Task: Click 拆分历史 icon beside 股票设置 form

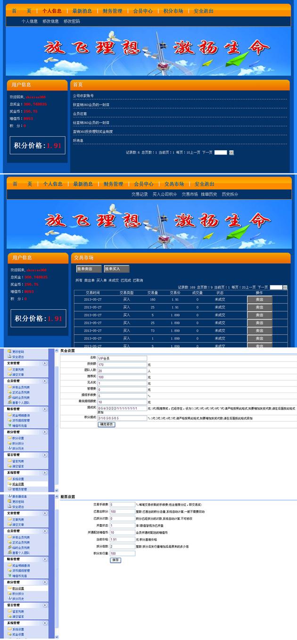Action: click(9, 599)
